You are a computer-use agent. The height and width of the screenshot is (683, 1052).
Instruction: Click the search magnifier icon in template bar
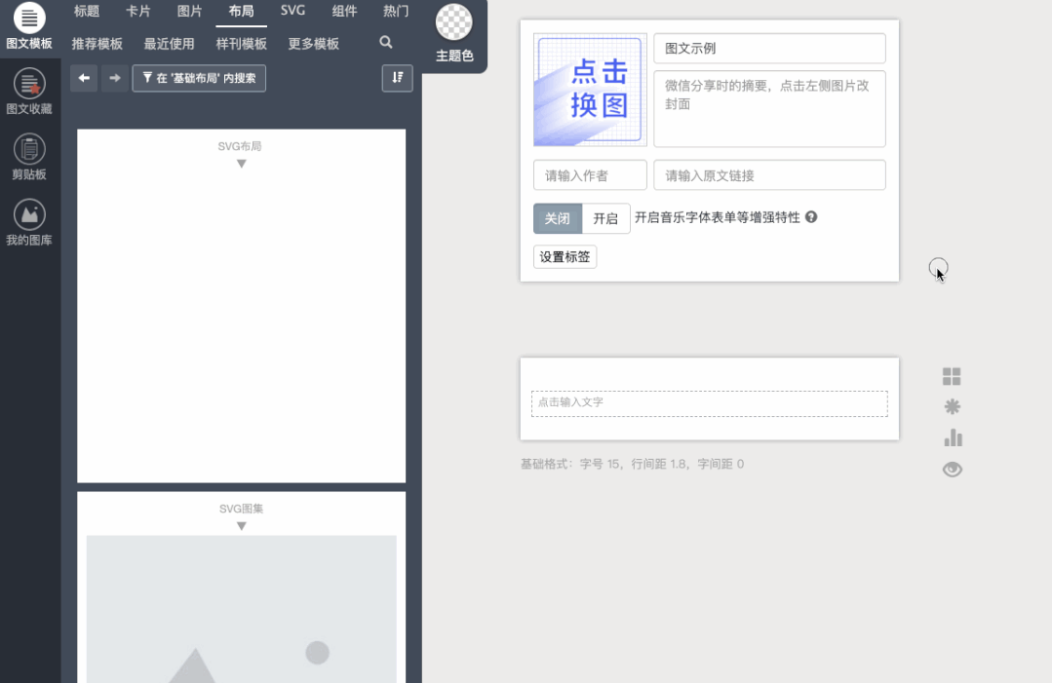[x=385, y=42]
